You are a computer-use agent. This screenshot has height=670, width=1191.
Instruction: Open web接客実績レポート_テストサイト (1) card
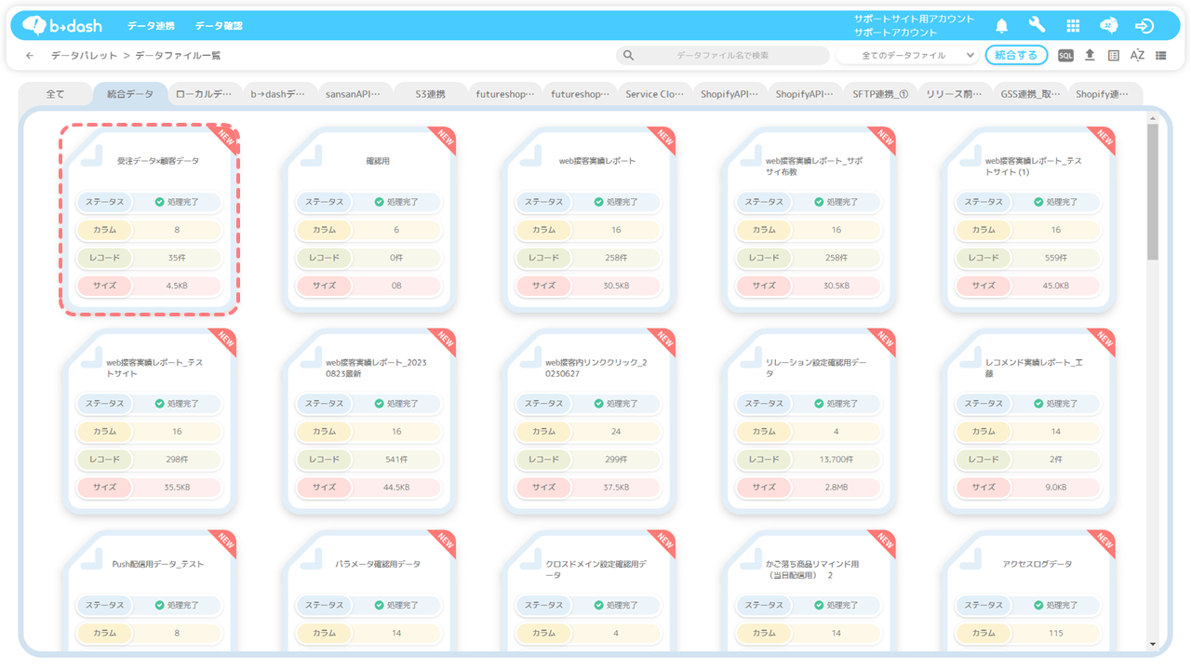[x=1028, y=220]
